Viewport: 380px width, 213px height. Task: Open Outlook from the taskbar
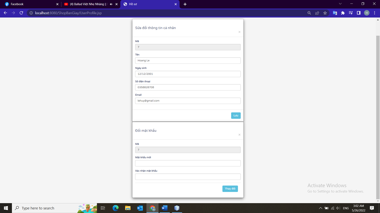pos(140,208)
